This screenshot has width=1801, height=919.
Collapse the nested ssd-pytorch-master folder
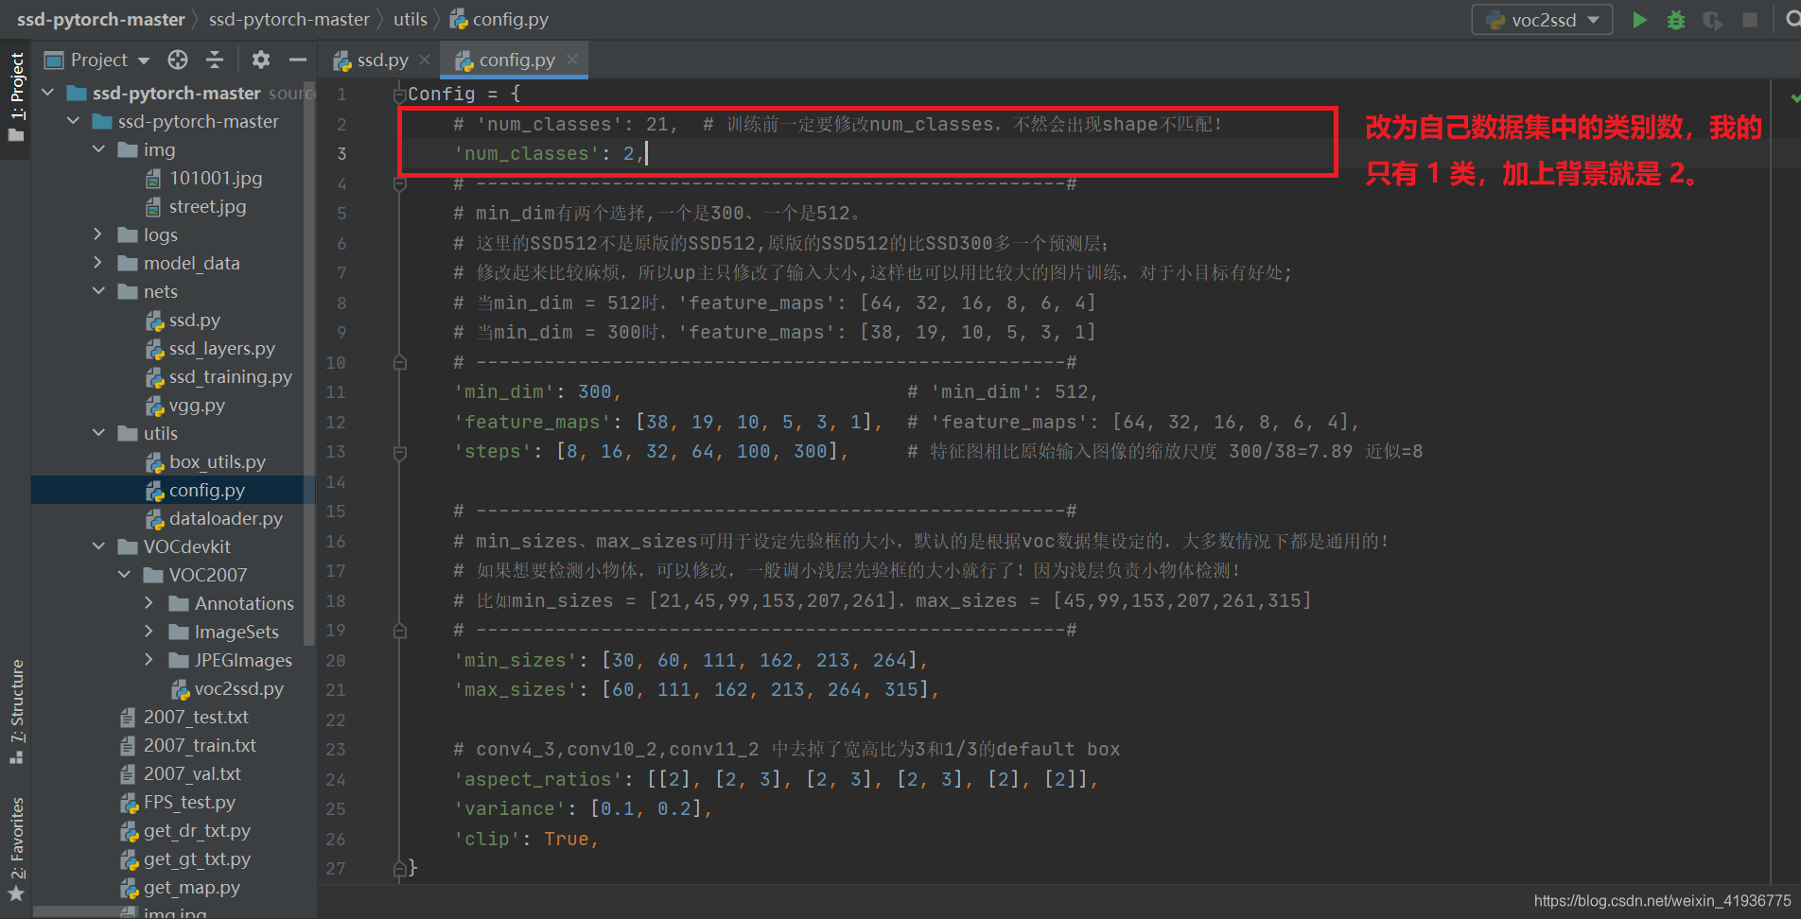point(74,122)
